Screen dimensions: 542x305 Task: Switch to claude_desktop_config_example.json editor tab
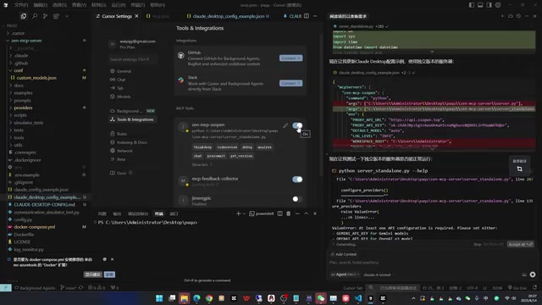click(229, 16)
